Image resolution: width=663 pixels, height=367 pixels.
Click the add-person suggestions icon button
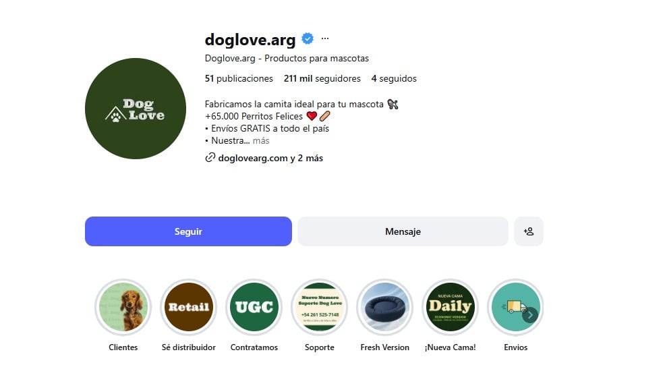coord(528,231)
